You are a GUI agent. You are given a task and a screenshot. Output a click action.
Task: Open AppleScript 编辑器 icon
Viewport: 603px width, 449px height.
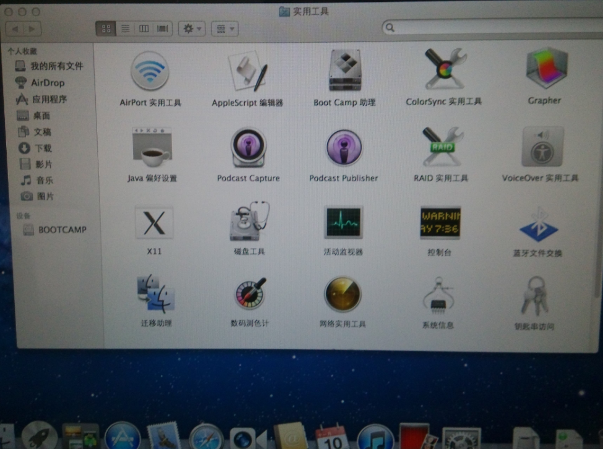(247, 72)
